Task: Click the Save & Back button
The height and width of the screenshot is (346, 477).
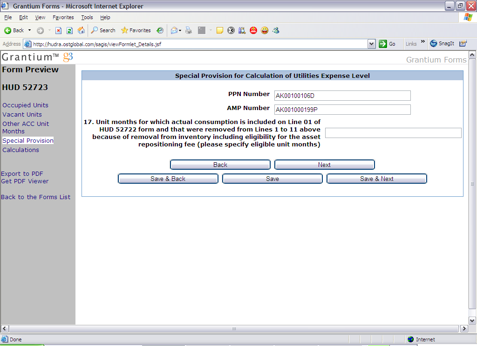Action: tap(168, 179)
